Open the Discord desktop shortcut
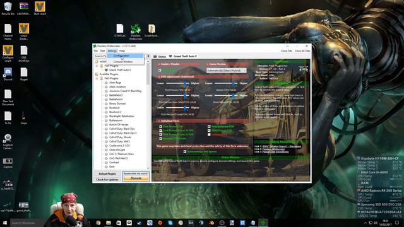 pos(8,74)
